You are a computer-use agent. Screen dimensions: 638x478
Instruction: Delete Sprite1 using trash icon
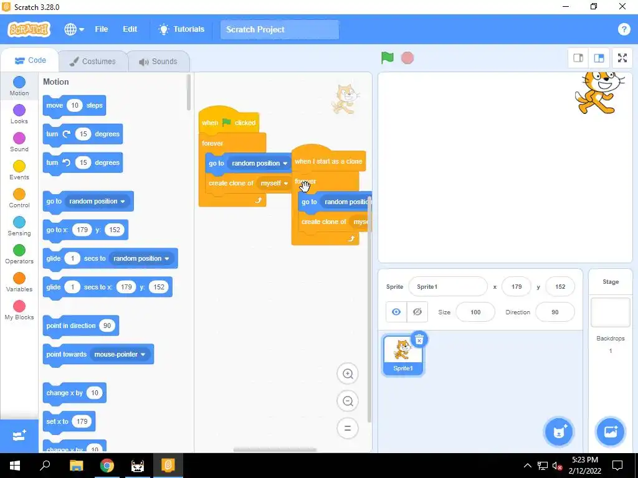(x=419, y=339)
